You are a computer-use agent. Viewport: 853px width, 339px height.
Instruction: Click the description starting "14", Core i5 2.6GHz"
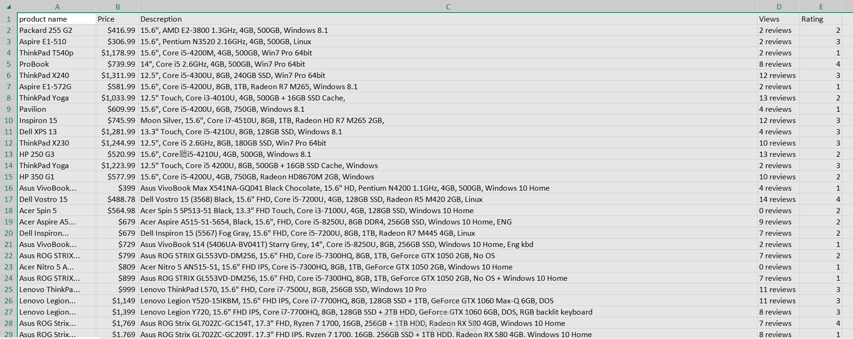pos(448,64)
